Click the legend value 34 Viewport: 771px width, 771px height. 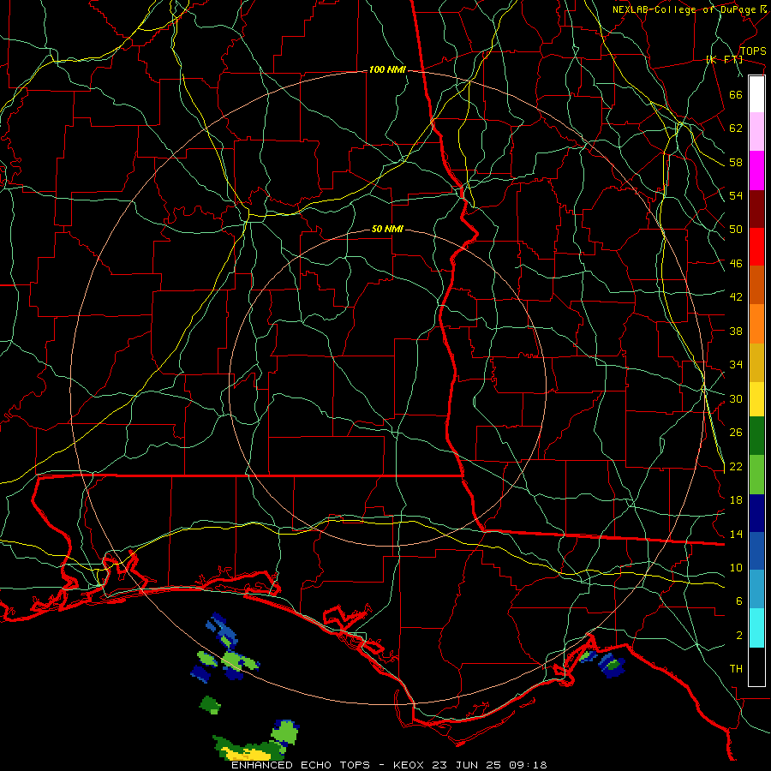[736, 364]
